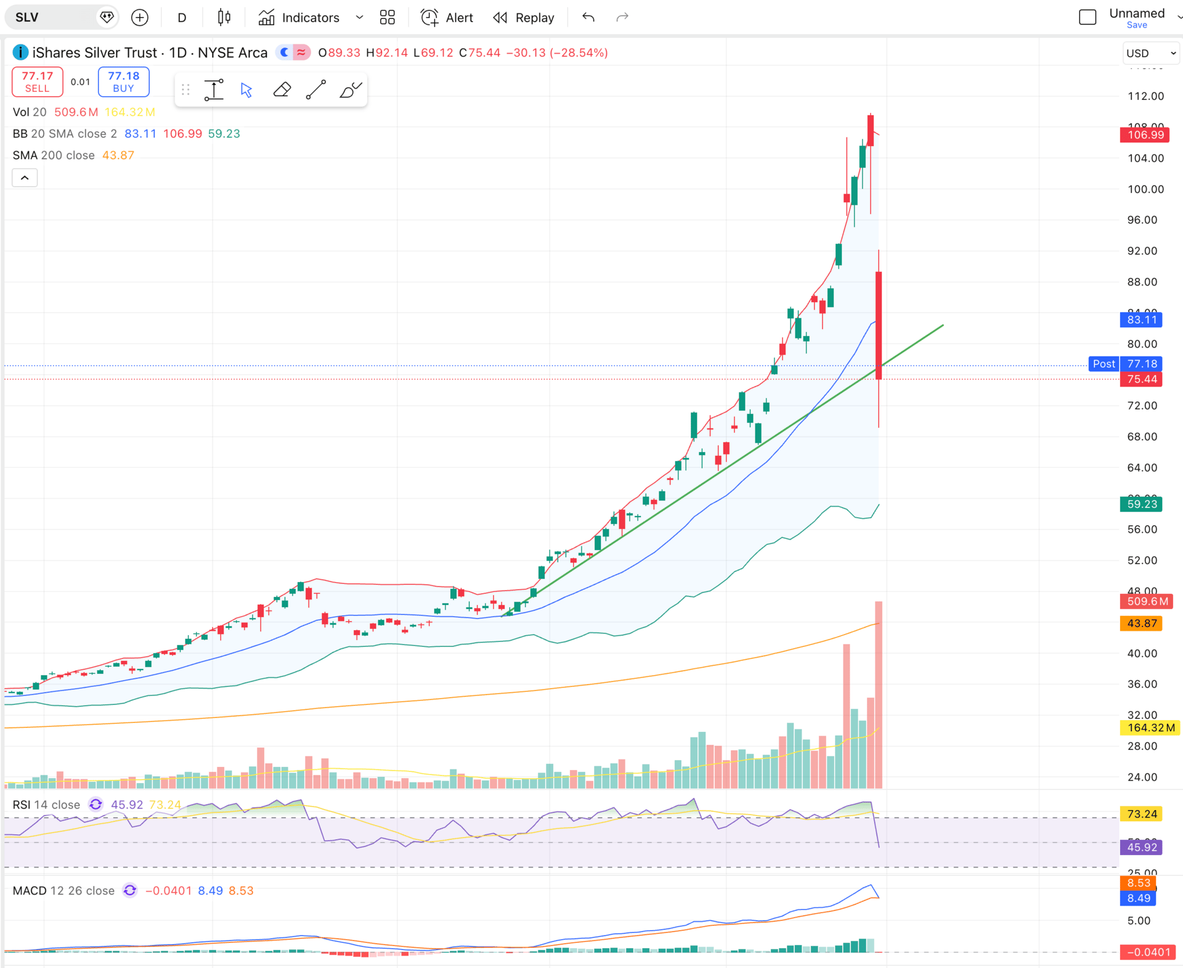Open the D timeframe interval menu

[182, 17]
